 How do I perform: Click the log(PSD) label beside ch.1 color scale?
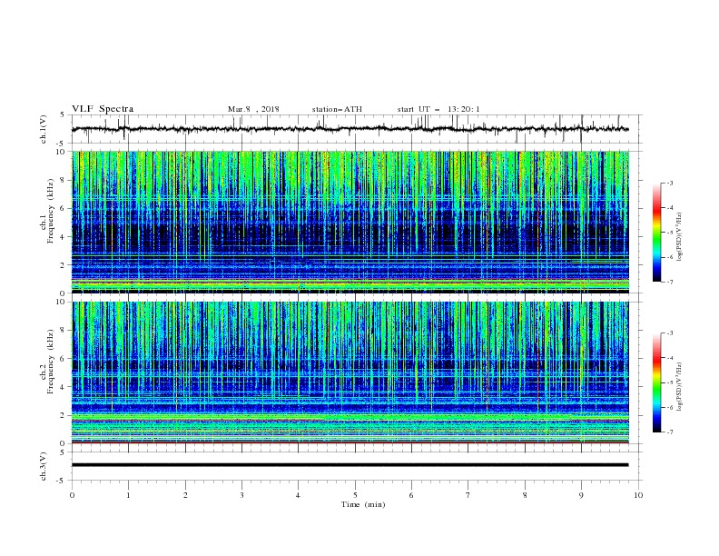coord(680,237)
